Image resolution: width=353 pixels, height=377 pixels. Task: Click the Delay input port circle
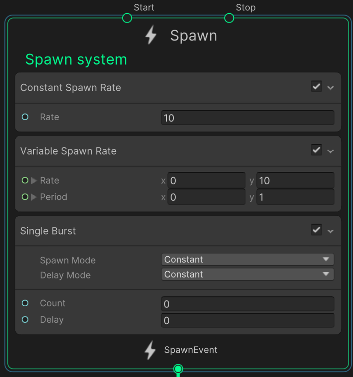coord(25,319)
